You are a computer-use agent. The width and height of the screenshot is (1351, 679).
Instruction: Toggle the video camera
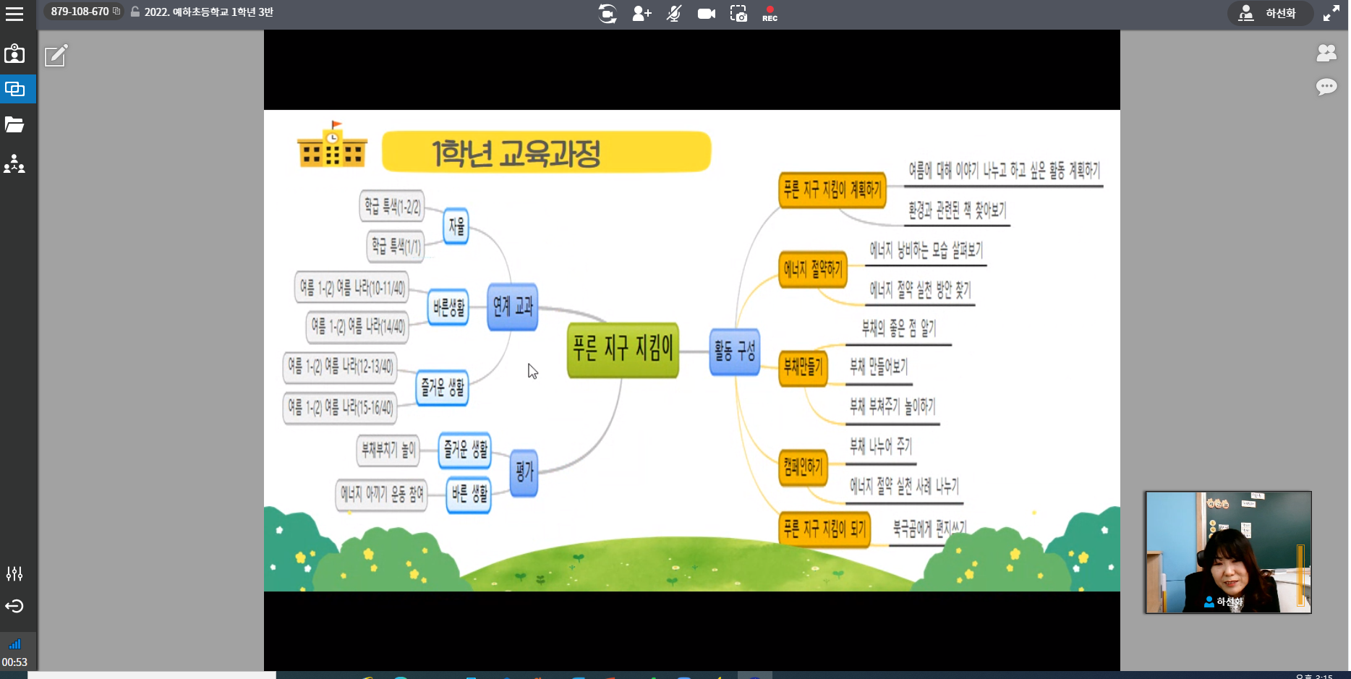coord(707,14)
